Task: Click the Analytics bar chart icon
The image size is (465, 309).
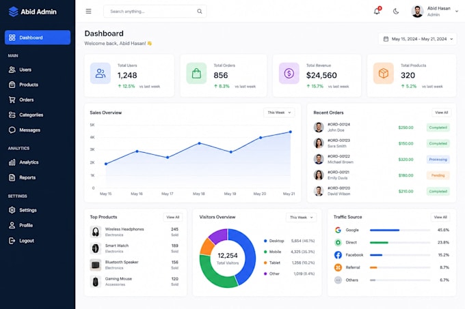Action: pyautogui.click(x=12, y=162)
